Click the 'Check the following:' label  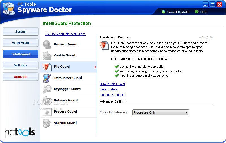tap(114, 112)
